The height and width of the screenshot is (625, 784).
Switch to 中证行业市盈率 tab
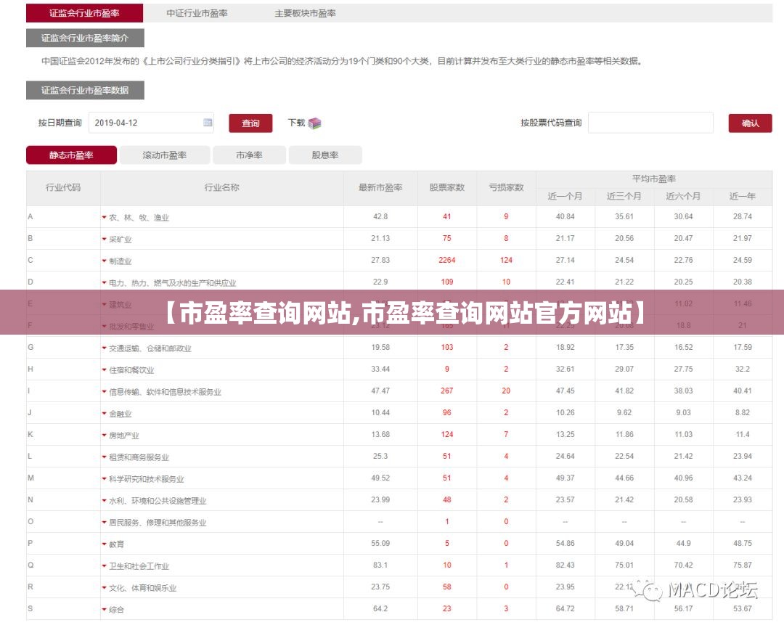click(x=197, y=13)
